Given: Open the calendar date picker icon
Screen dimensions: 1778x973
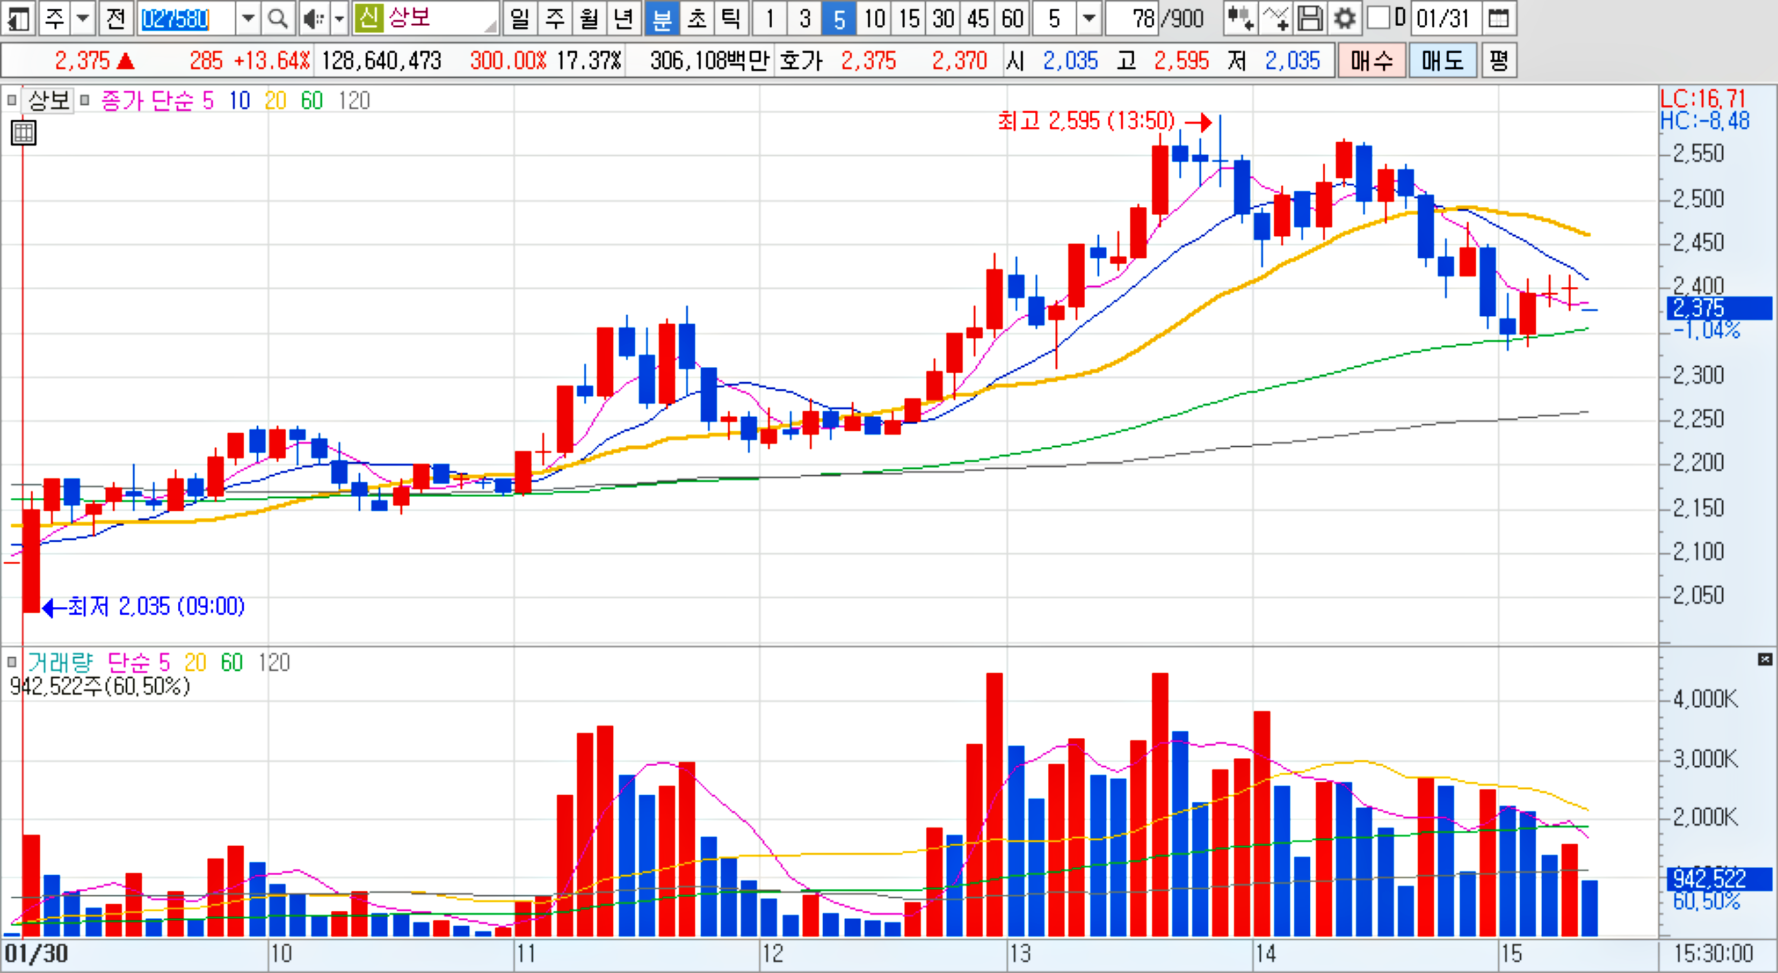Looking at the screenshot, I should click(1498, 18).
